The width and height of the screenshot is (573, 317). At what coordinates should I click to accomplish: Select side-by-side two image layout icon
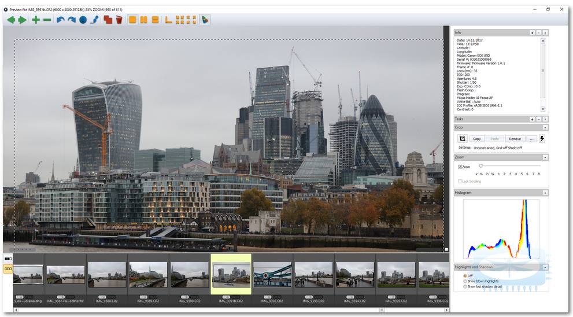pyautogui.click(x=143, y=20)
